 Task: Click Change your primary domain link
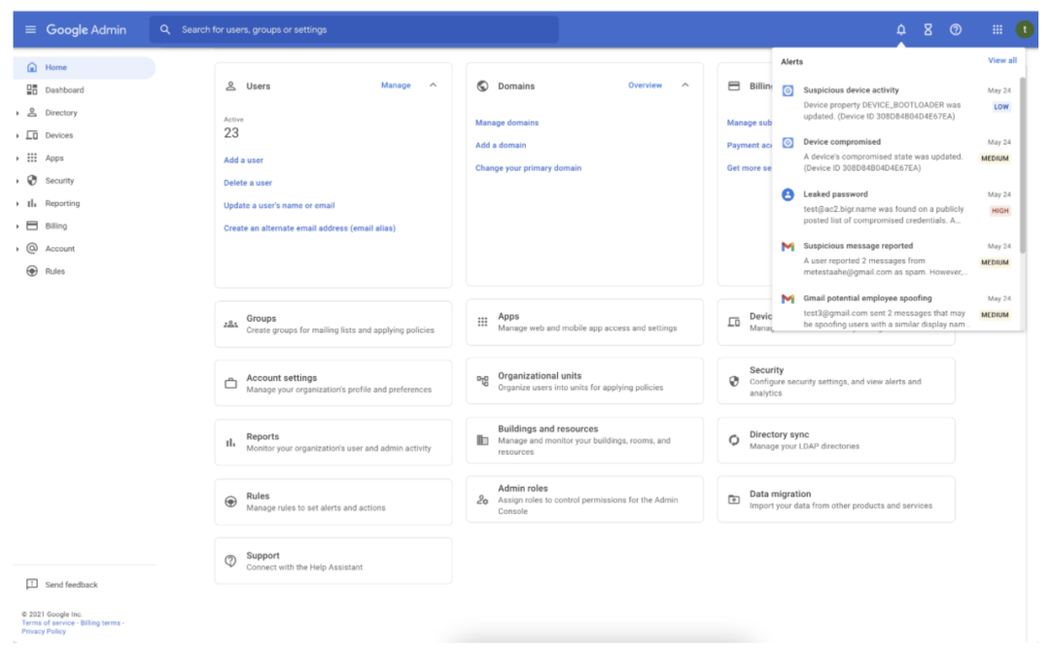[x=528, y=168]
